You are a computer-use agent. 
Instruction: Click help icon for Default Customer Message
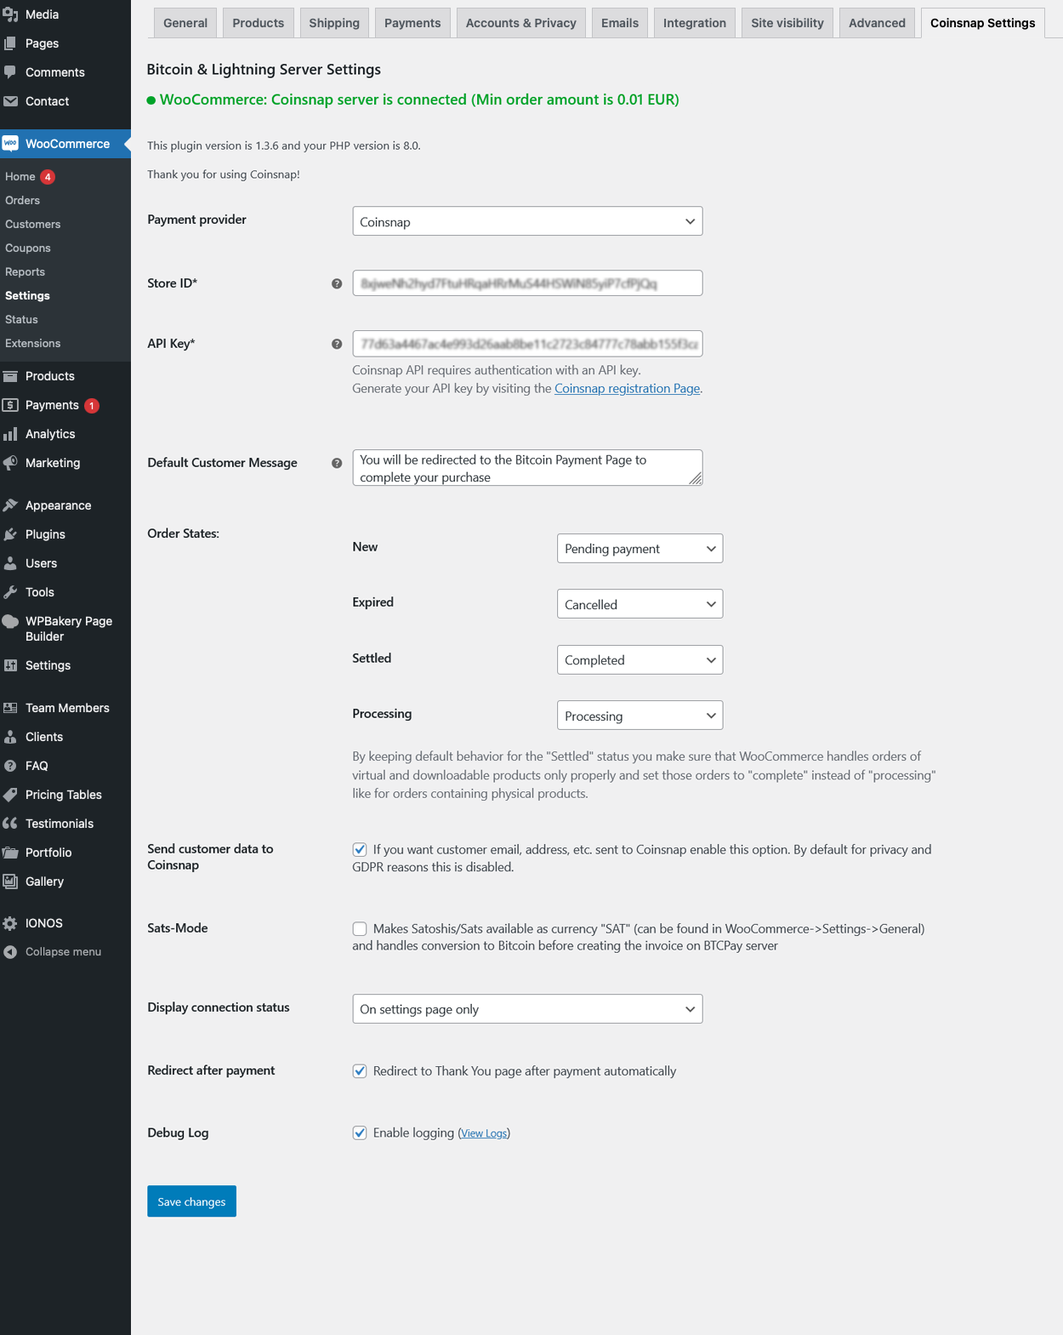(x=337, y=463)
